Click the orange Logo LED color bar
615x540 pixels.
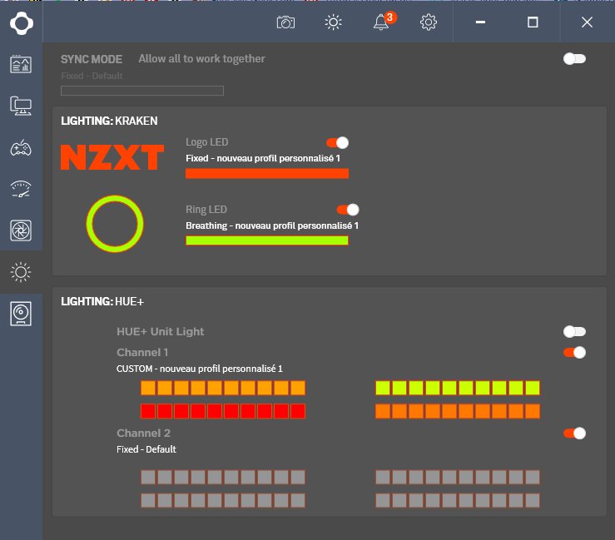click(x=266, y=173)
